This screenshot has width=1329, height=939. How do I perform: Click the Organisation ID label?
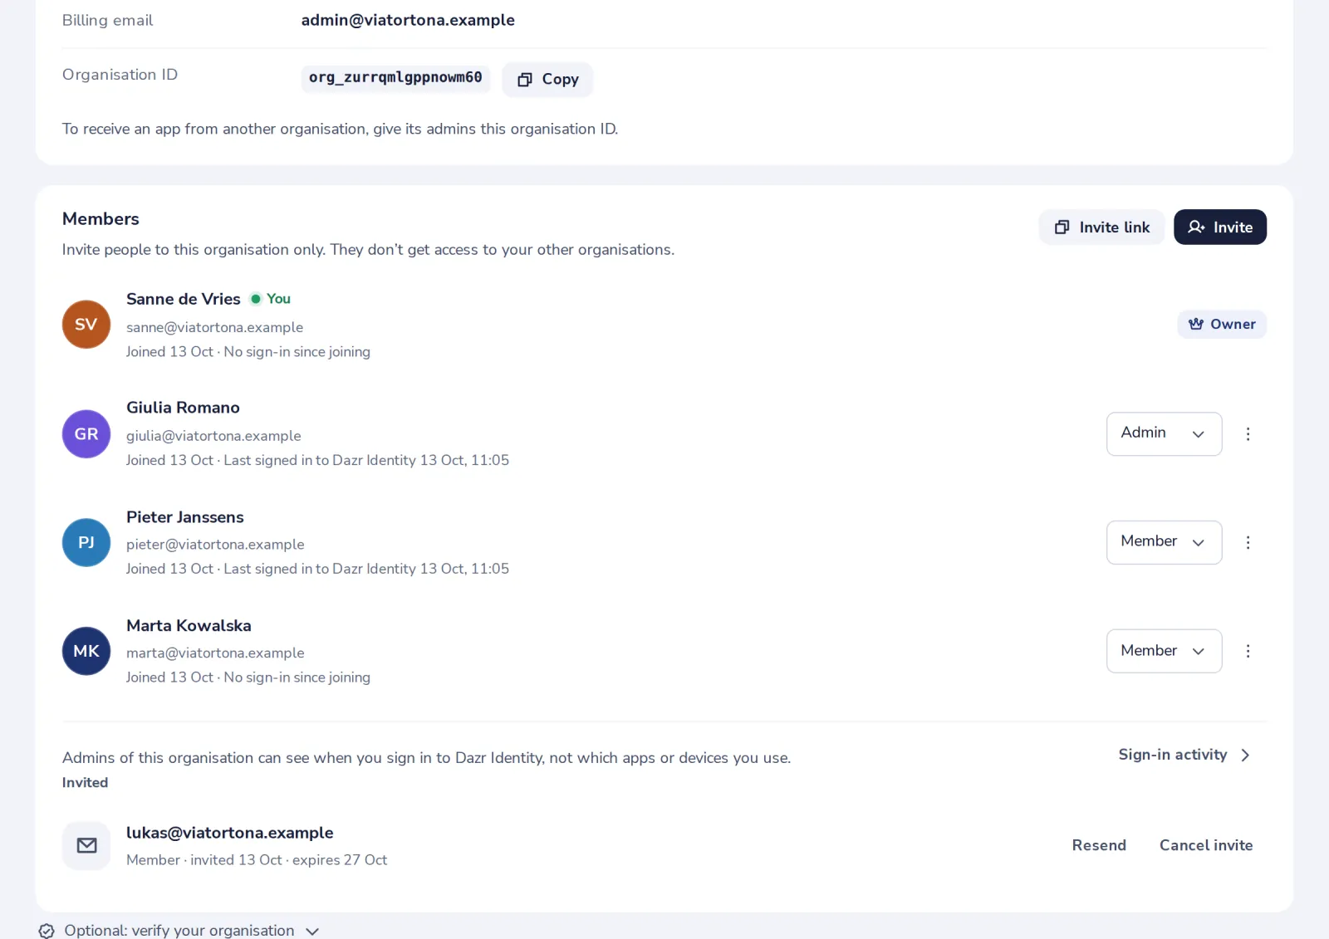point(120,75)
